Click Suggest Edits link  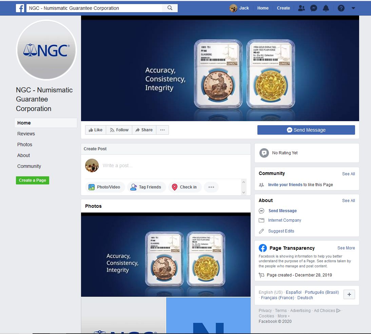coord(281,231)
